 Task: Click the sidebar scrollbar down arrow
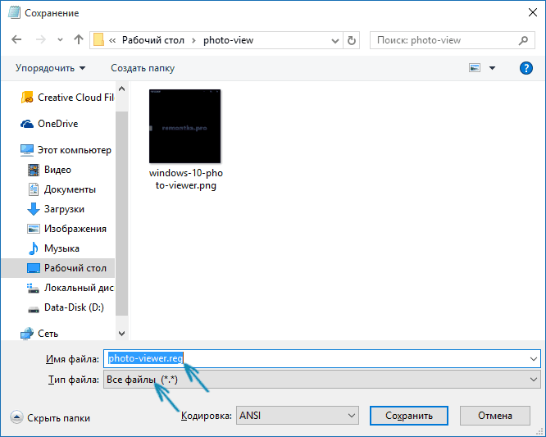click(122, 333)
